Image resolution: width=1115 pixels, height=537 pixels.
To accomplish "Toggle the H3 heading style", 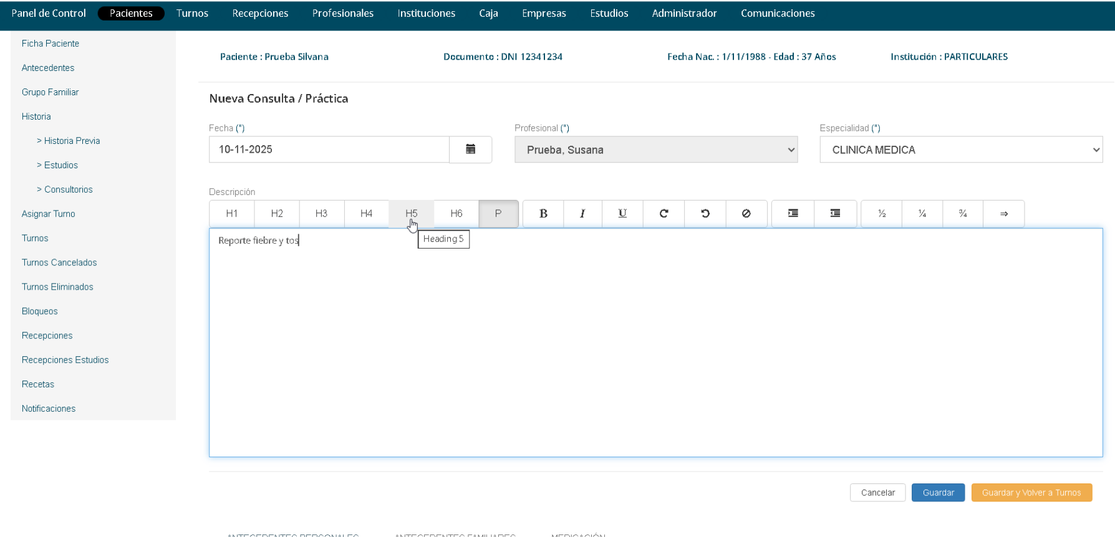I will (x=321, y=214).
